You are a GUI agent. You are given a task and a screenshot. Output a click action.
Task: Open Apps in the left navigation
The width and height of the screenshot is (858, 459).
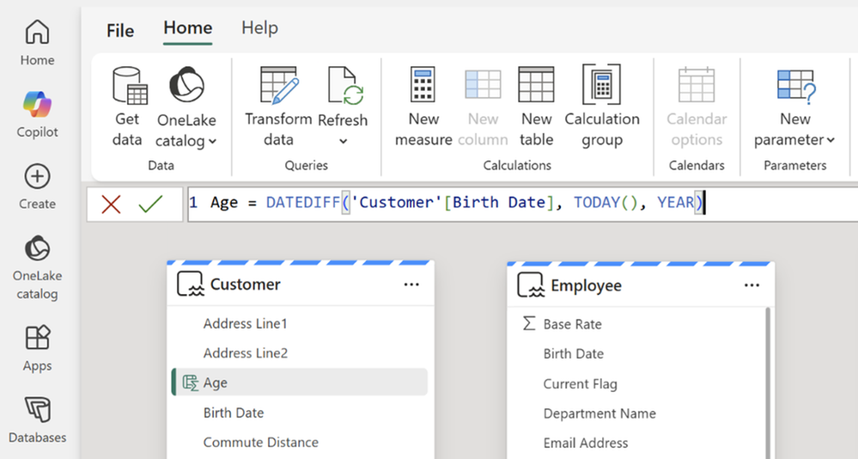(x=37, y=348)
